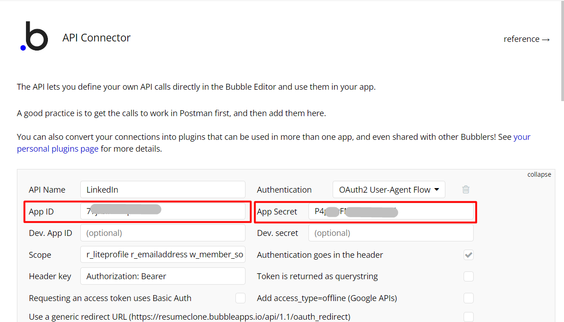
Task: Click the 'API Name' field label
Action: coord(47,190)
